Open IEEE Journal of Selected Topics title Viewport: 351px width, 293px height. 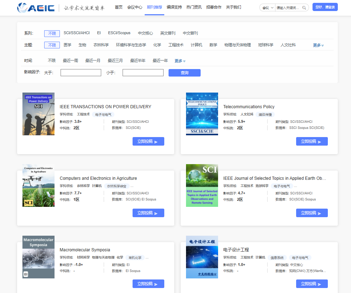tap(274, 178)
